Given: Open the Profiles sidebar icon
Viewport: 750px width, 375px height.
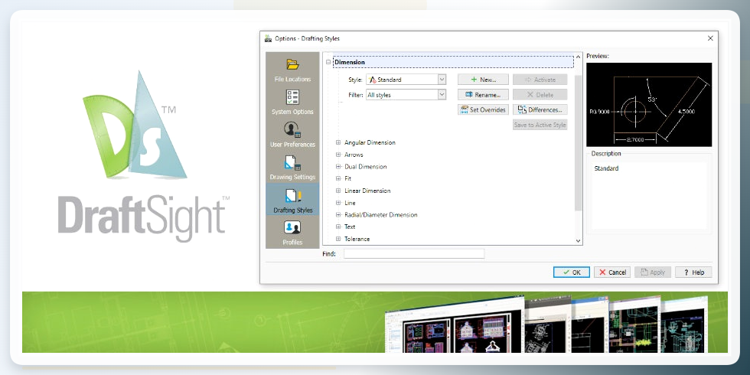Looking at the screenshot, I should [292, 228].
